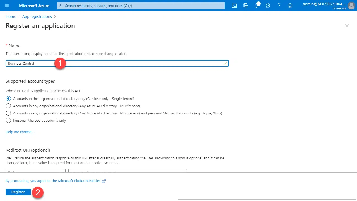Screen dimensions: 357x201
Task: Open the Help question mark icon
Action: (279, 6)
